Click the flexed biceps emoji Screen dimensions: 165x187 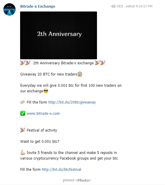[x=23, y=152]
